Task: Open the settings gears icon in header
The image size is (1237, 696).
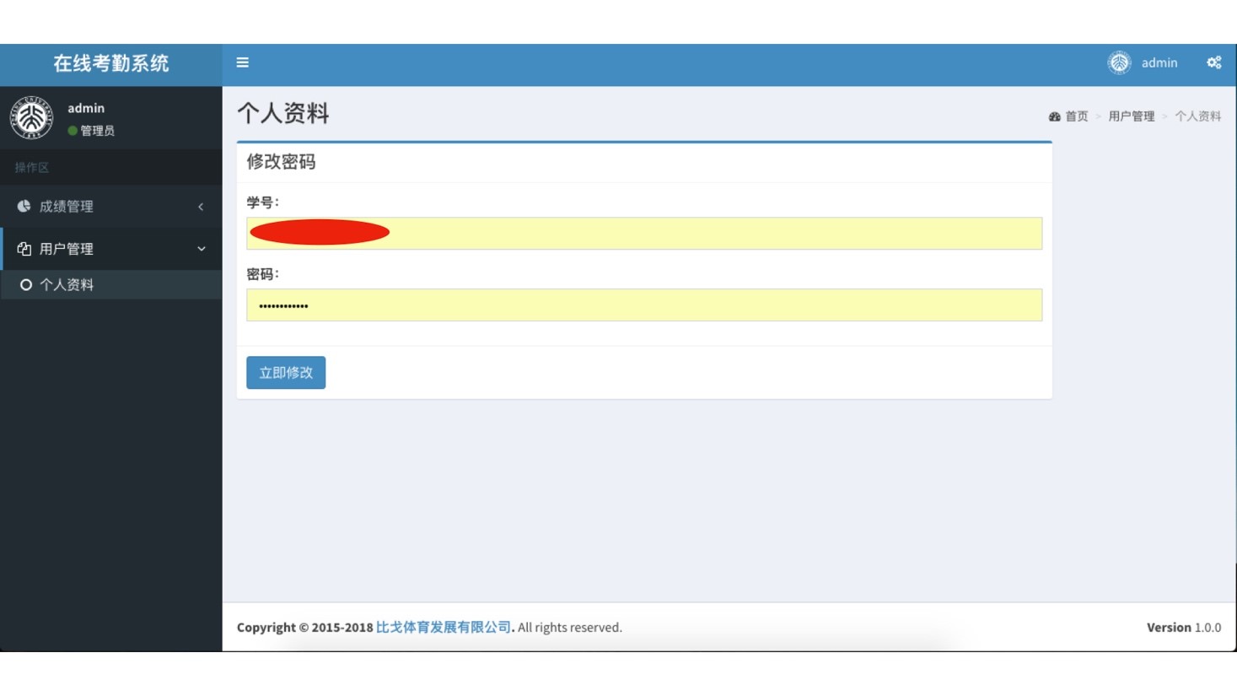Action: tap(1213, 62)
